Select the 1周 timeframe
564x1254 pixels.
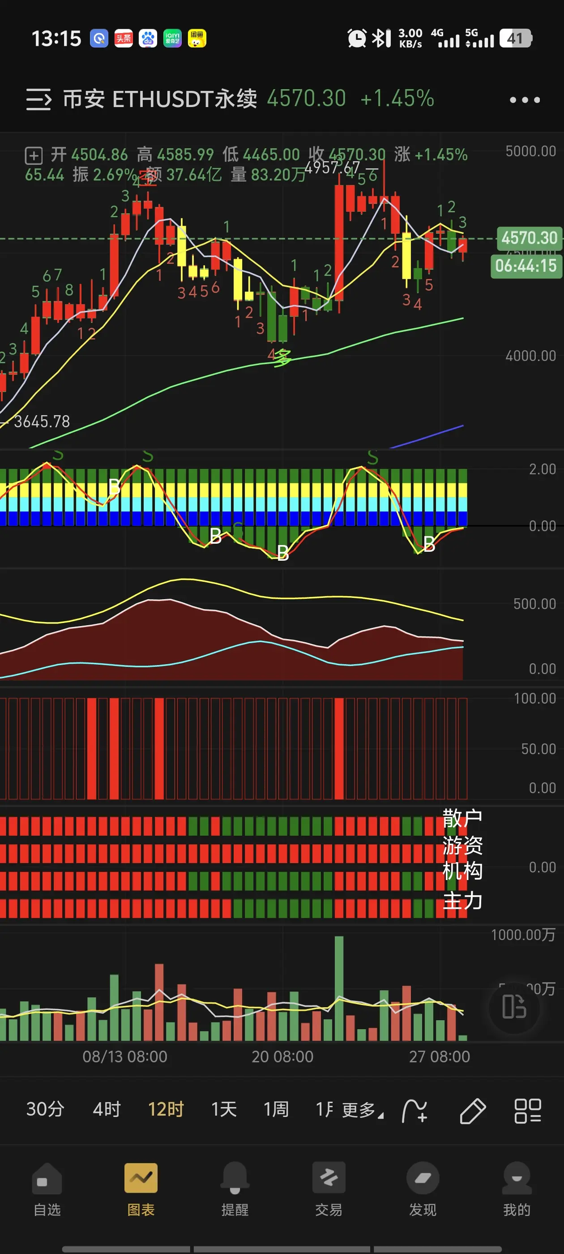[276, 1109]
